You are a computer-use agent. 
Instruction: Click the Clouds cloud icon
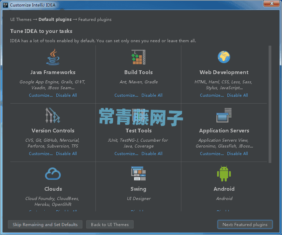[53, 174]
